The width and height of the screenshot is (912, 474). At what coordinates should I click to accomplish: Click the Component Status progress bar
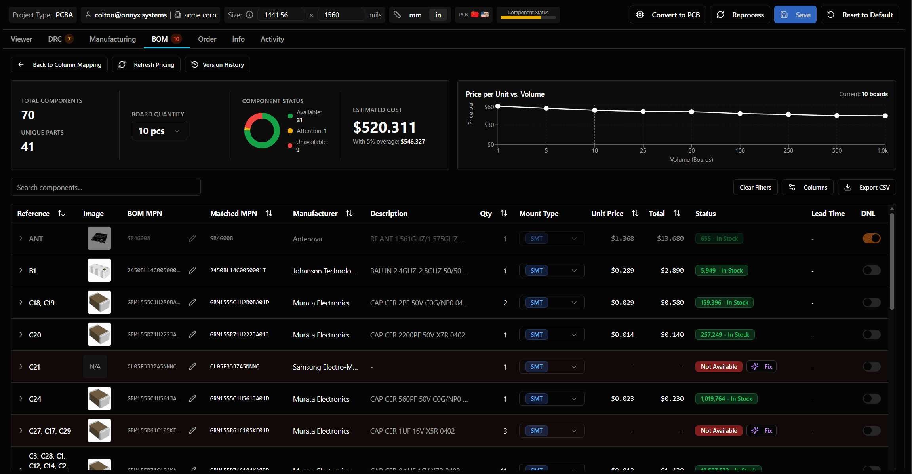pos(528,18)
